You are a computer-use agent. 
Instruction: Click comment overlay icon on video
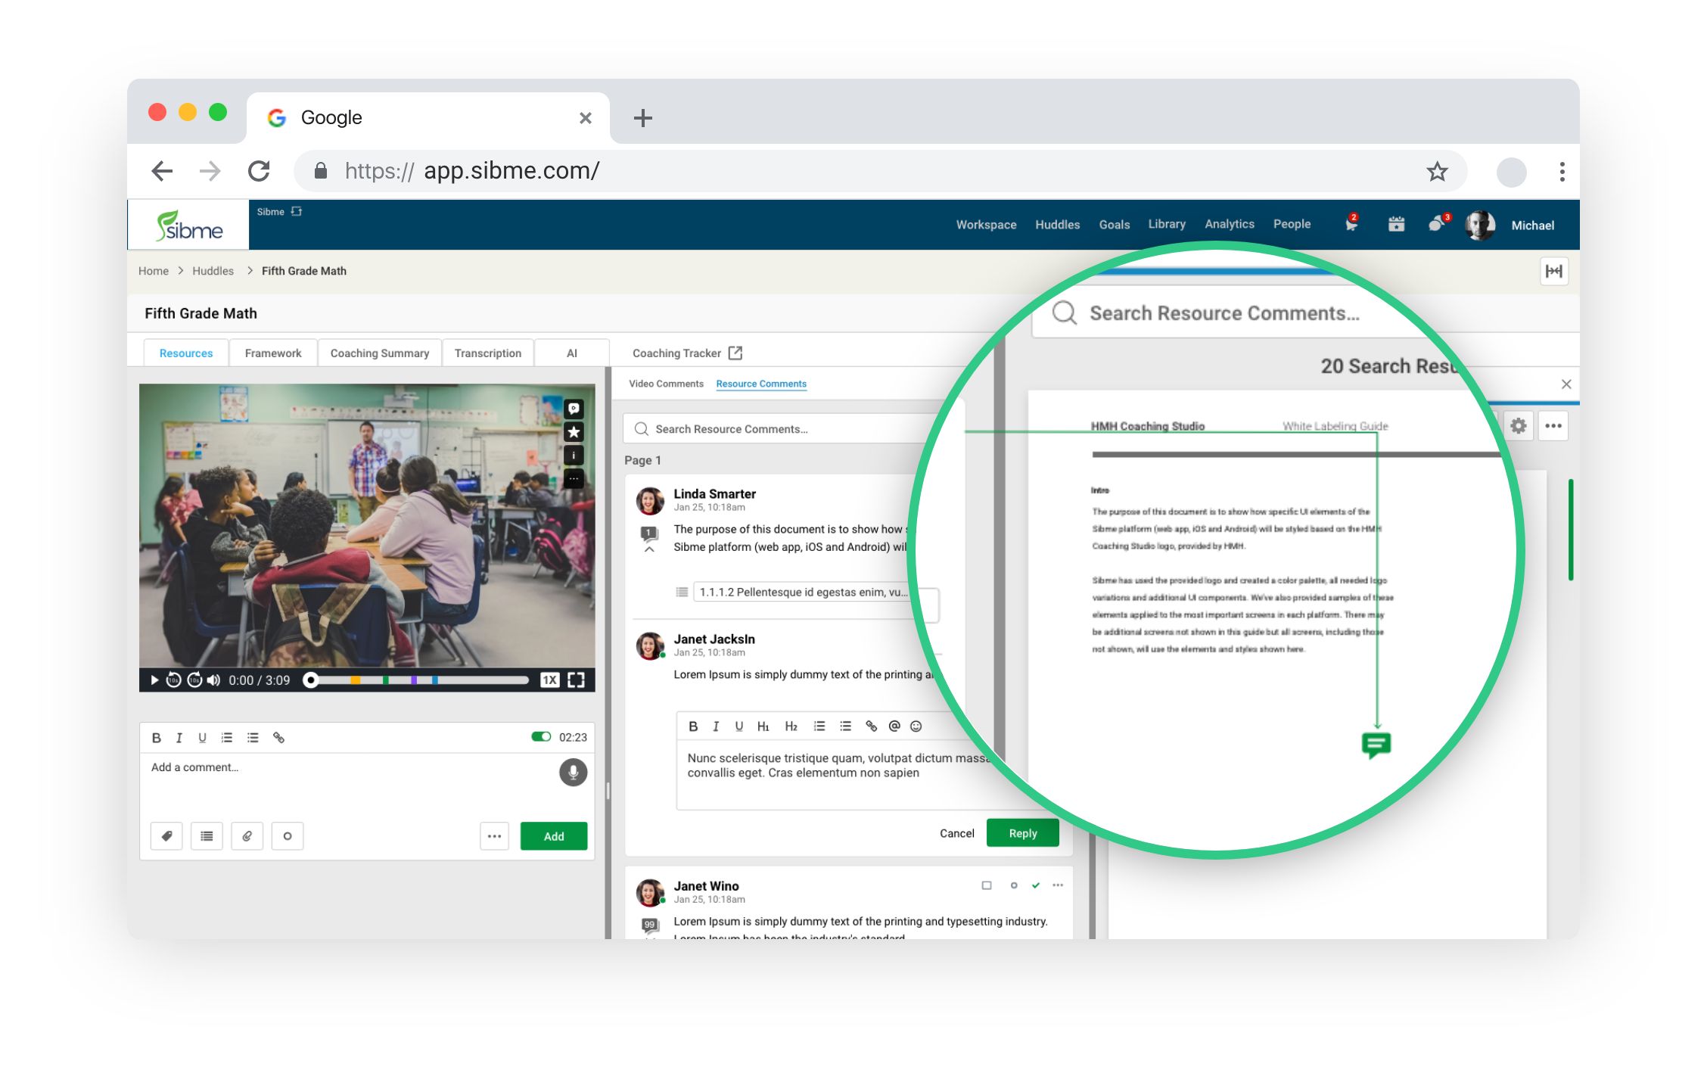coord(574,409)
